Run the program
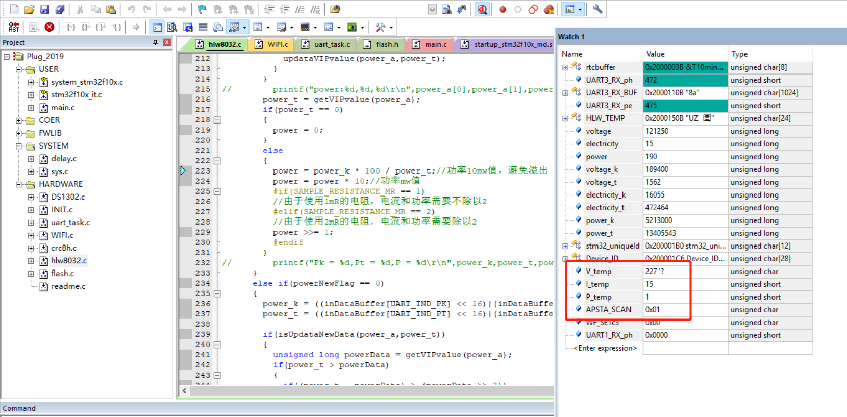Image resolution: width=847 pixels, height=417 pixels. [34, 27]
